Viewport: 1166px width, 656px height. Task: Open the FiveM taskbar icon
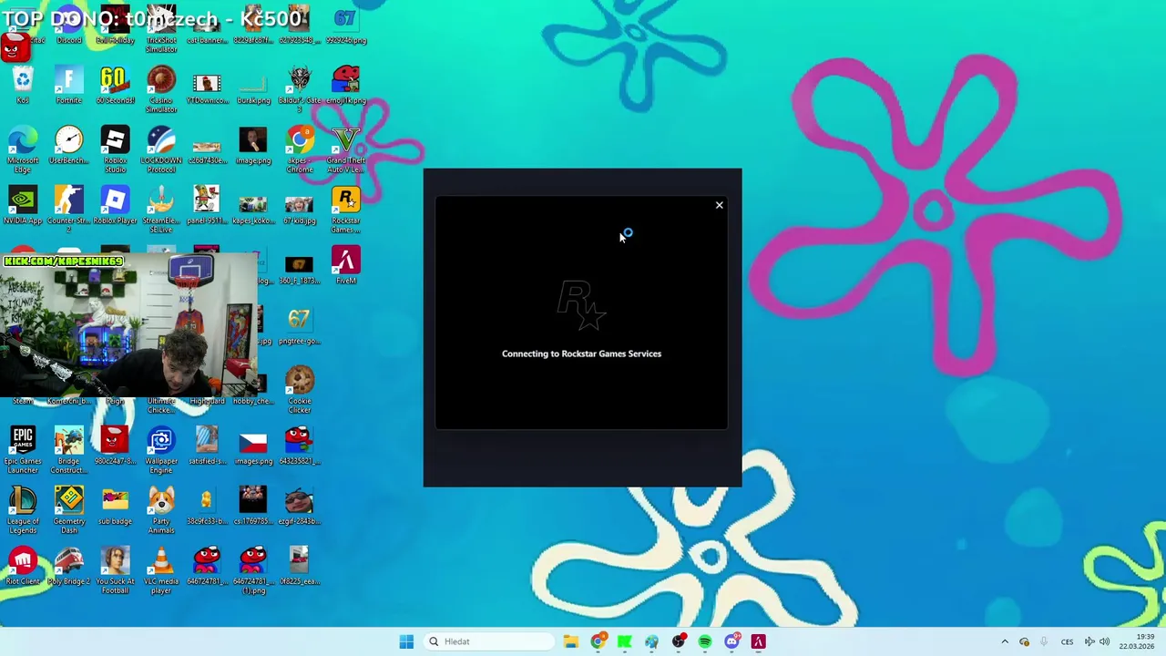[x=758, y=641]
